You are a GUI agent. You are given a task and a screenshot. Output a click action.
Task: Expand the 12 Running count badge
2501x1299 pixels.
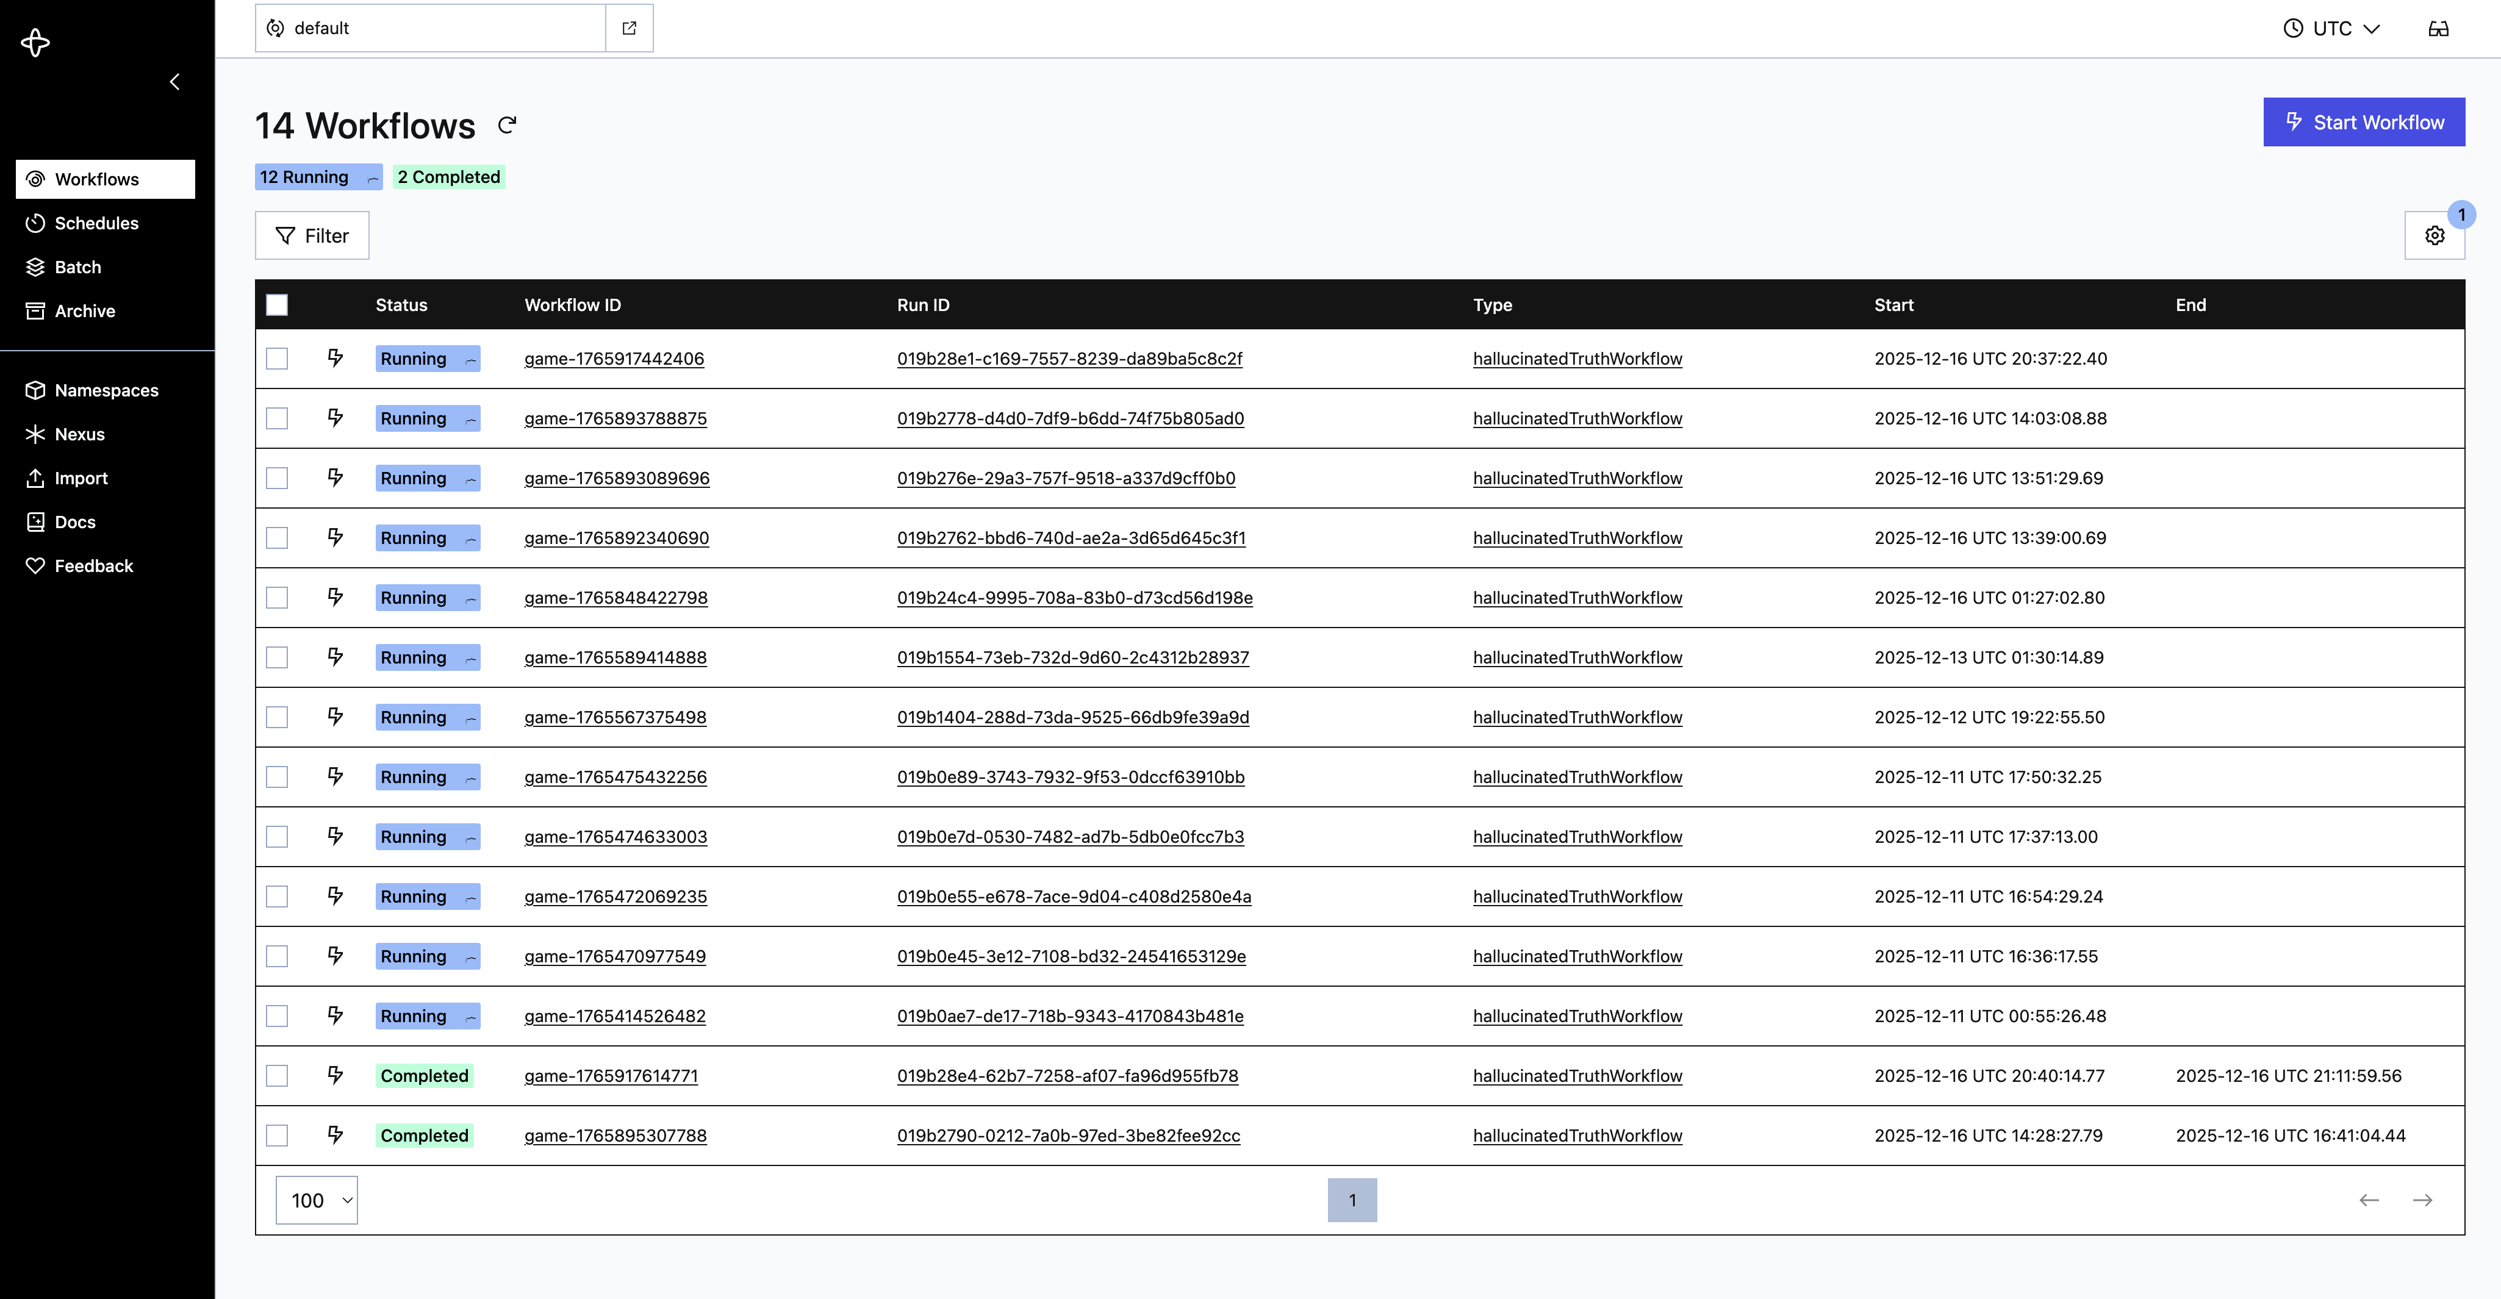point(318,177)
